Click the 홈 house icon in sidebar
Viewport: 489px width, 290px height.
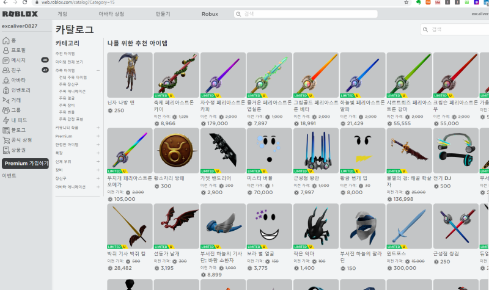click(x=6, y=40)
